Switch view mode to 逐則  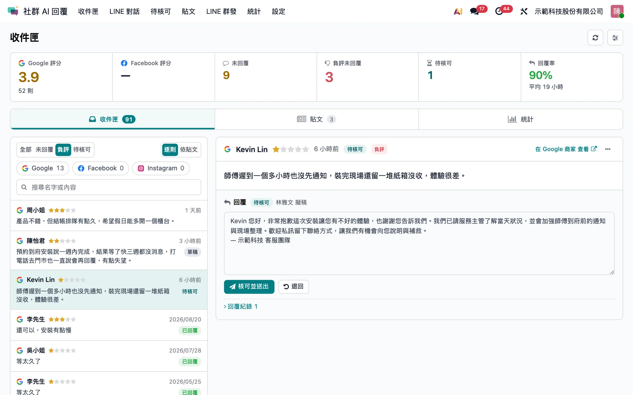(170, 149)
